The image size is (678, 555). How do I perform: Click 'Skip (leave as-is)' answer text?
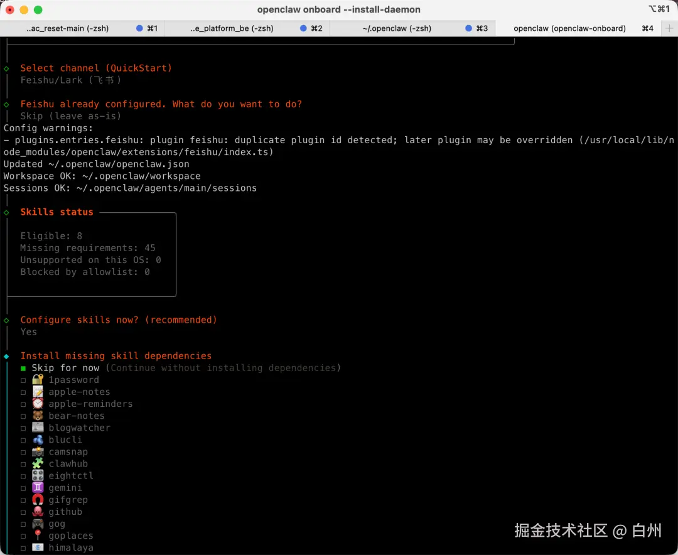(x=71, y=116)
